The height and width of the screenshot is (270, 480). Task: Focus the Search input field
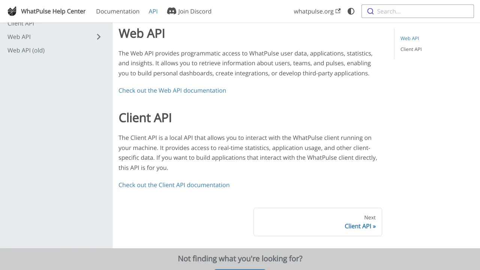[x=418, y=11]
